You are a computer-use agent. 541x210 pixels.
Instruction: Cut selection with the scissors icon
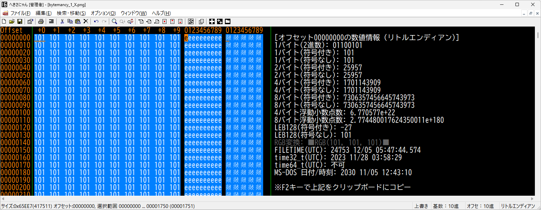tap(62, 21)
